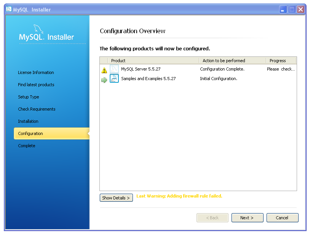Click the yellow warning icon beside MySQL Server
Viewport: 310px width, 233px height.
point(104,70)
